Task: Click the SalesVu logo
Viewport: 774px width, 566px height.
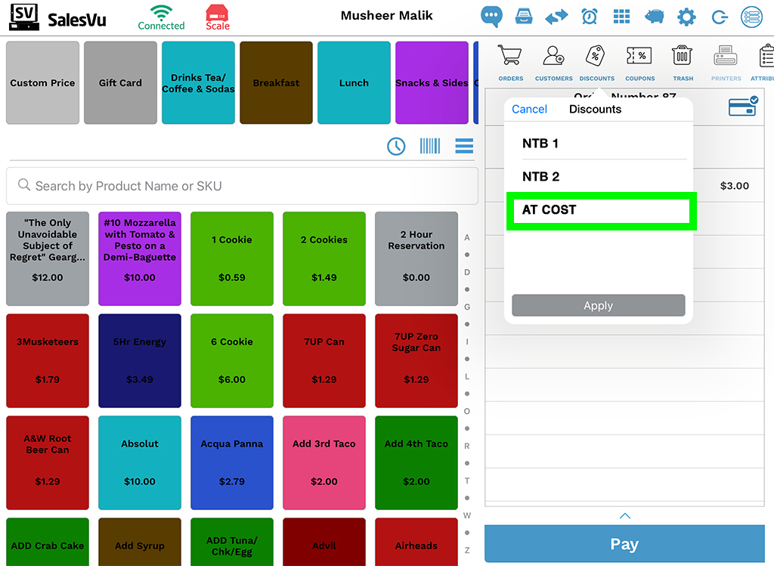Action: (57, 18)
